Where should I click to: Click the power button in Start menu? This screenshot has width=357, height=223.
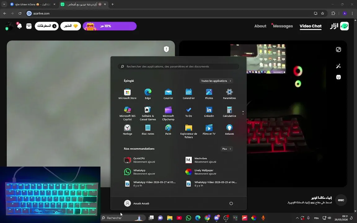(231, 203)
